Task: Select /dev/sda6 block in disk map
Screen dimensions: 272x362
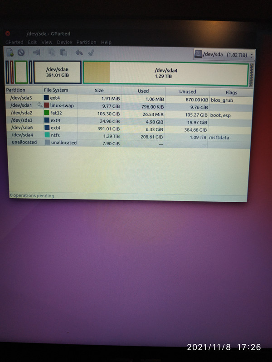Action: [58, 72]
